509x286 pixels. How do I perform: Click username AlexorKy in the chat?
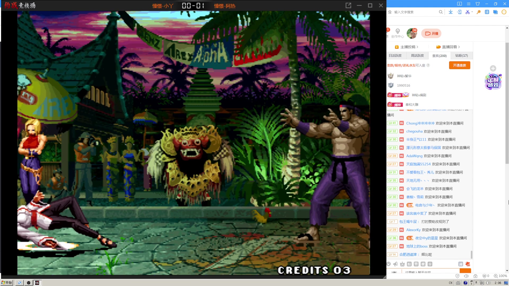413,230
